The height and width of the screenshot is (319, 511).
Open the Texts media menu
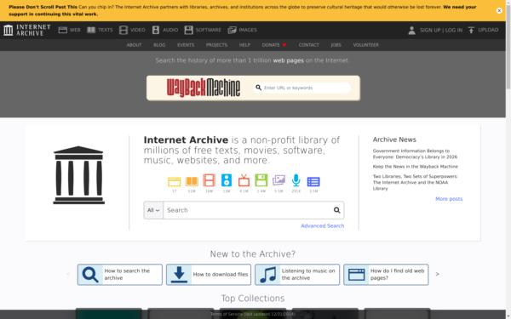[100, 30]
